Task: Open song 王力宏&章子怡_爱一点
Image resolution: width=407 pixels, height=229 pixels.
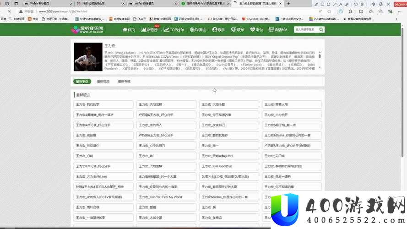Action: (x=292, y=125)
